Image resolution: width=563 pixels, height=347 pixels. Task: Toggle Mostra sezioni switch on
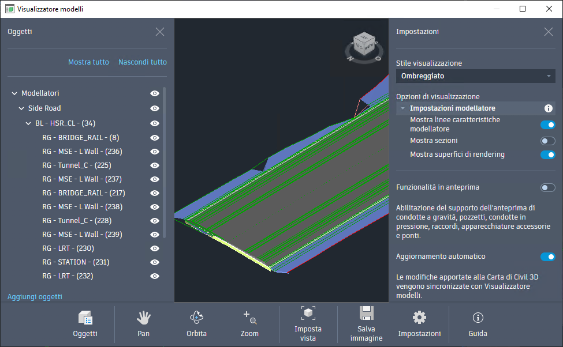(547, 141)
